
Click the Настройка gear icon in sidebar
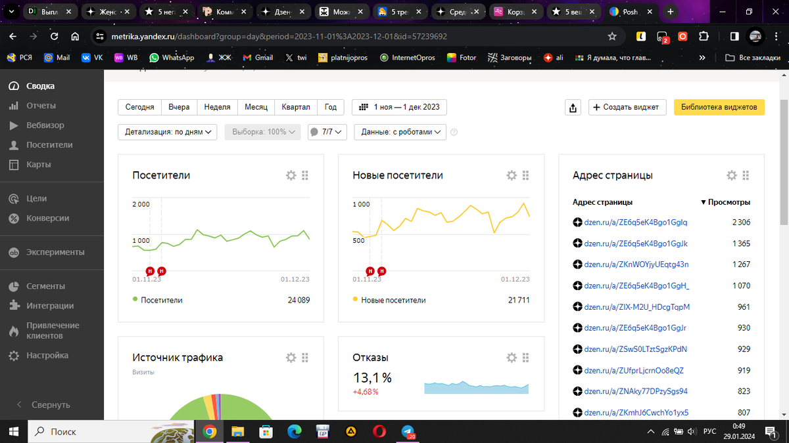(x=13, y=356)
